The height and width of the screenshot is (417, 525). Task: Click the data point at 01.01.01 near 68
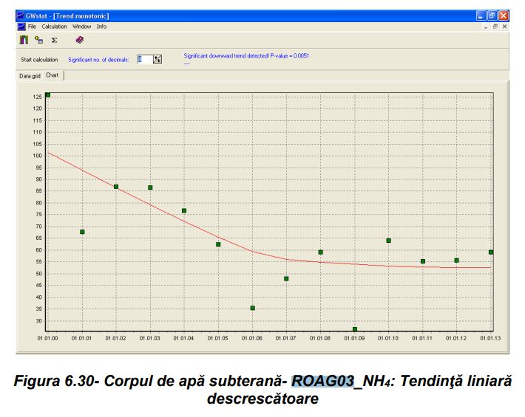coord(82,232)
